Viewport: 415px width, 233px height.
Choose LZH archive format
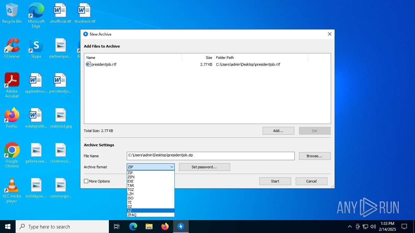tap(151, 194)
